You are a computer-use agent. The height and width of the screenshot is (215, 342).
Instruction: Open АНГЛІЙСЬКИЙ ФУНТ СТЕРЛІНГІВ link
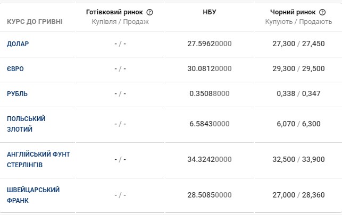click(x=38, y=159)
